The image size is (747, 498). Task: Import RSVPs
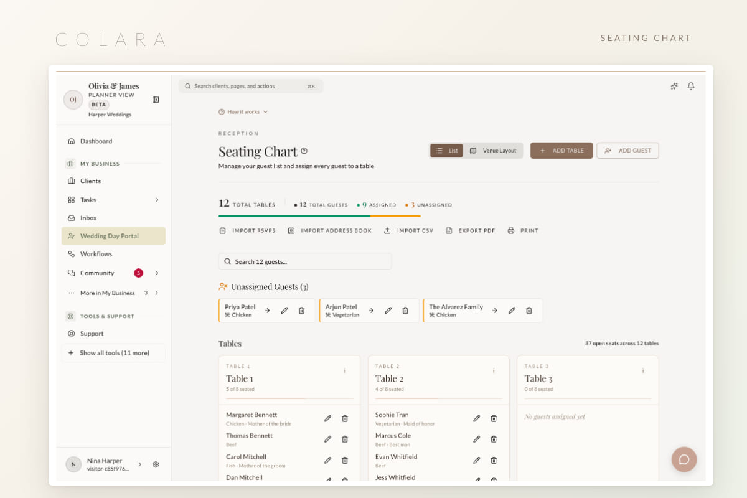point(247,231)
